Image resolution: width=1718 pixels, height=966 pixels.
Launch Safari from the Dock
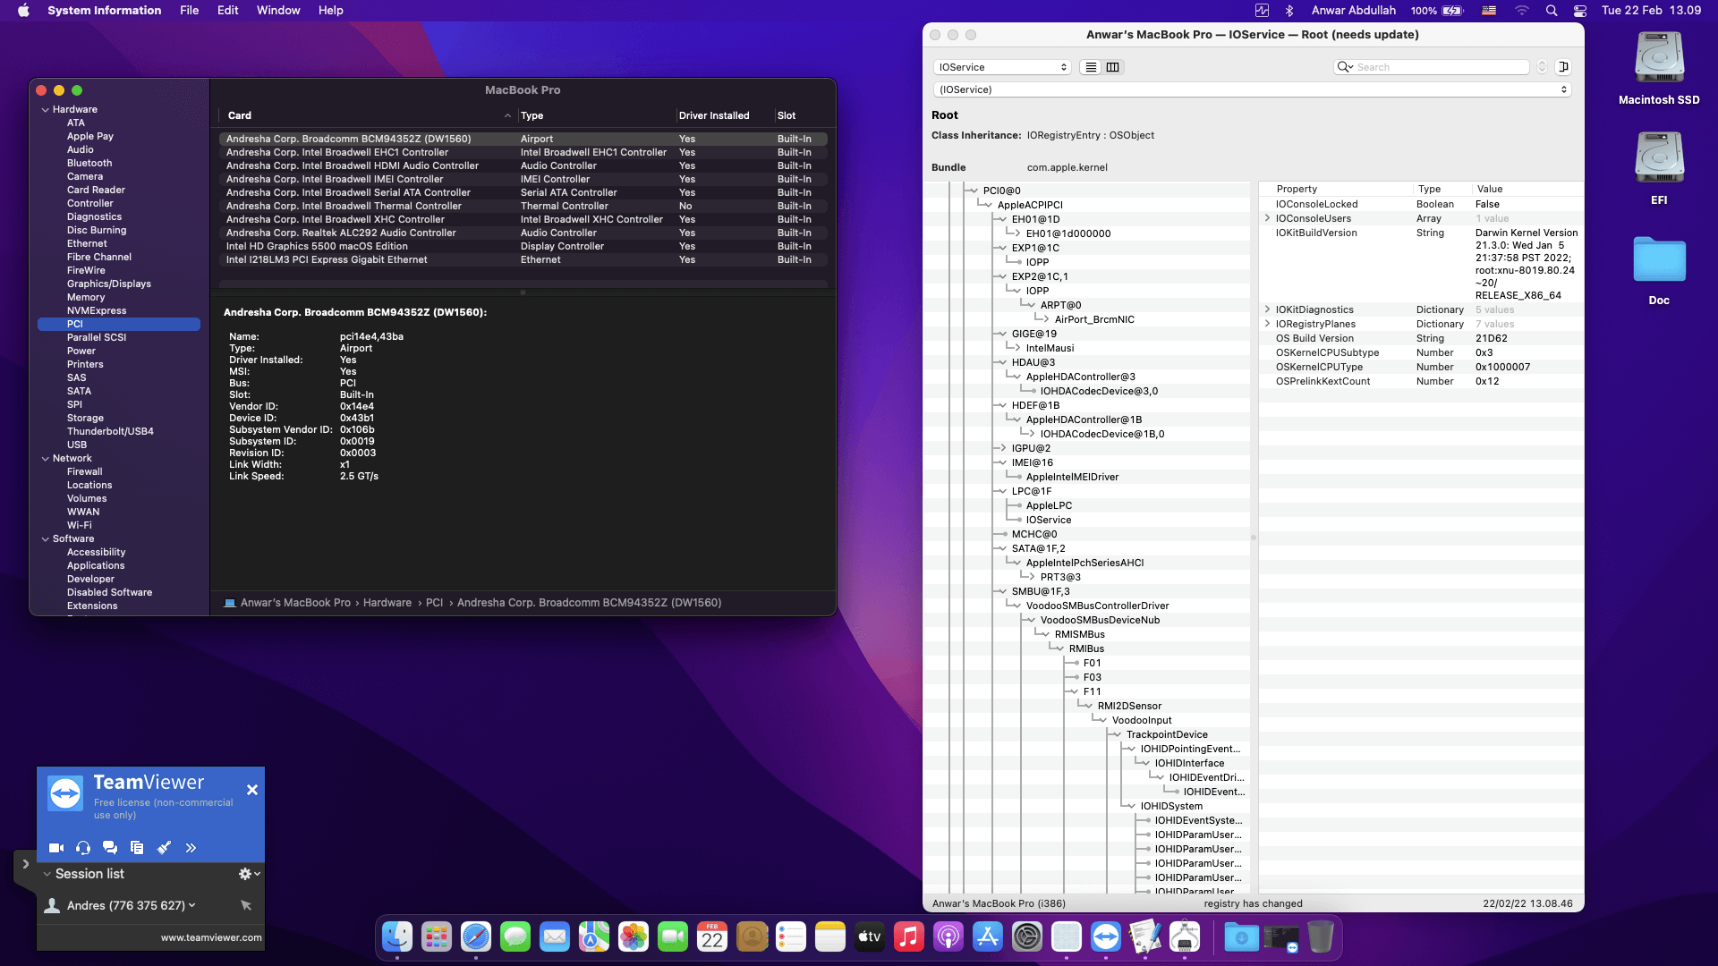click(476, 936)
